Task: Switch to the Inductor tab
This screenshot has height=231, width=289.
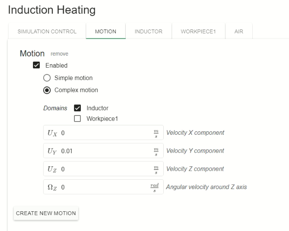Action: [x=148, y=32]
